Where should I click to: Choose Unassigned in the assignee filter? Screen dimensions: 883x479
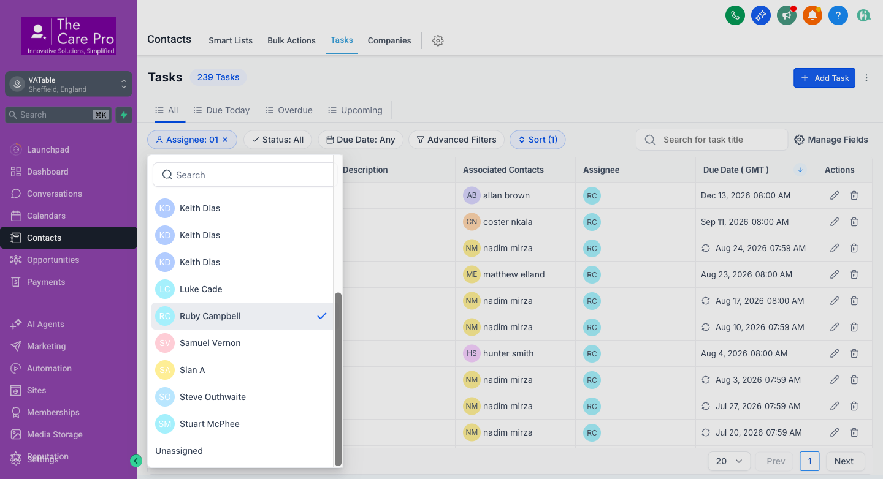(178, 451)
